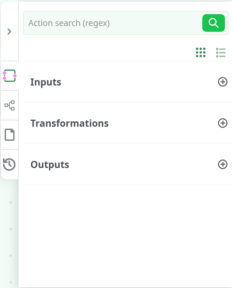Open the flow graph panel icon

tap(9, 105)
